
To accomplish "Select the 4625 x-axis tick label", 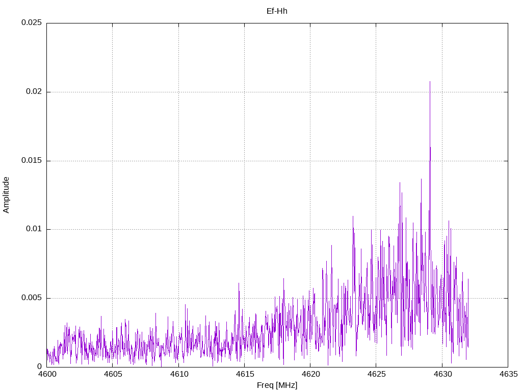I will point(376,374).
